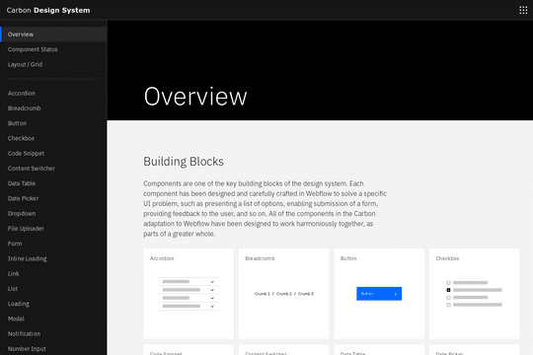
Task: Click the last checkbox in Checkbox preview
Action: (x=448, y=305)
